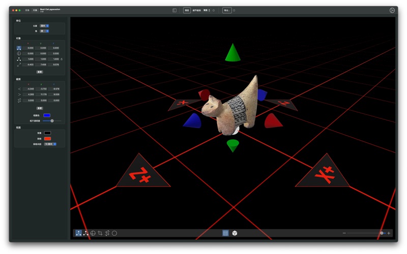Toggle the scale proportion lock icon
This screenshot has height=254, width=407.
(62, 59)
